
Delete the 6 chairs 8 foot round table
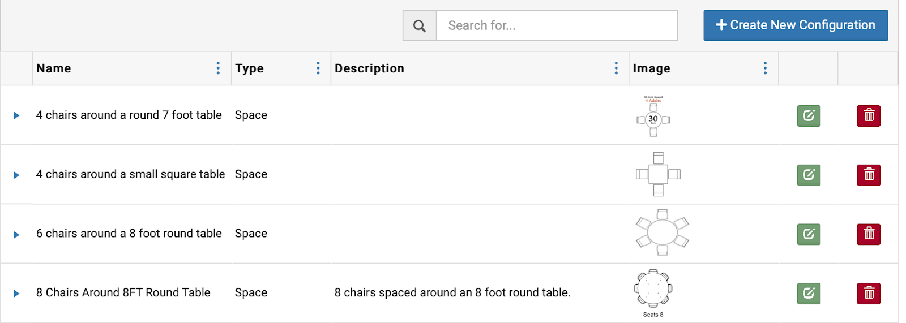[x=869, y=234]
